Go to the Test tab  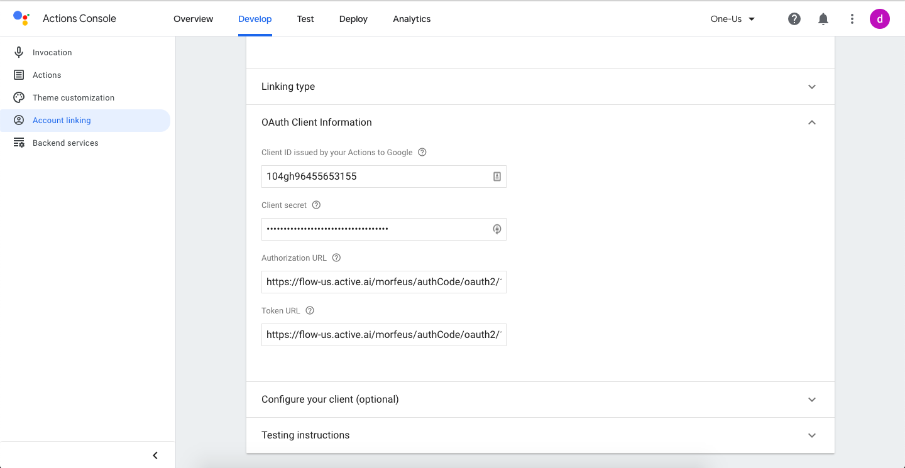click(305, 19)
